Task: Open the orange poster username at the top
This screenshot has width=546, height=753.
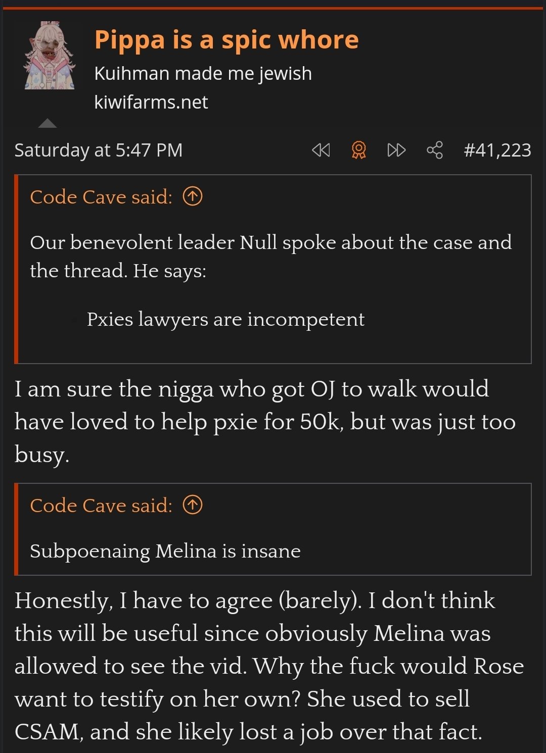Action: pos(226,39)
